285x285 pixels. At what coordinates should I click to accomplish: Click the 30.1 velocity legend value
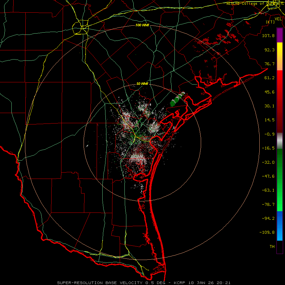click(x=269, y=106)
